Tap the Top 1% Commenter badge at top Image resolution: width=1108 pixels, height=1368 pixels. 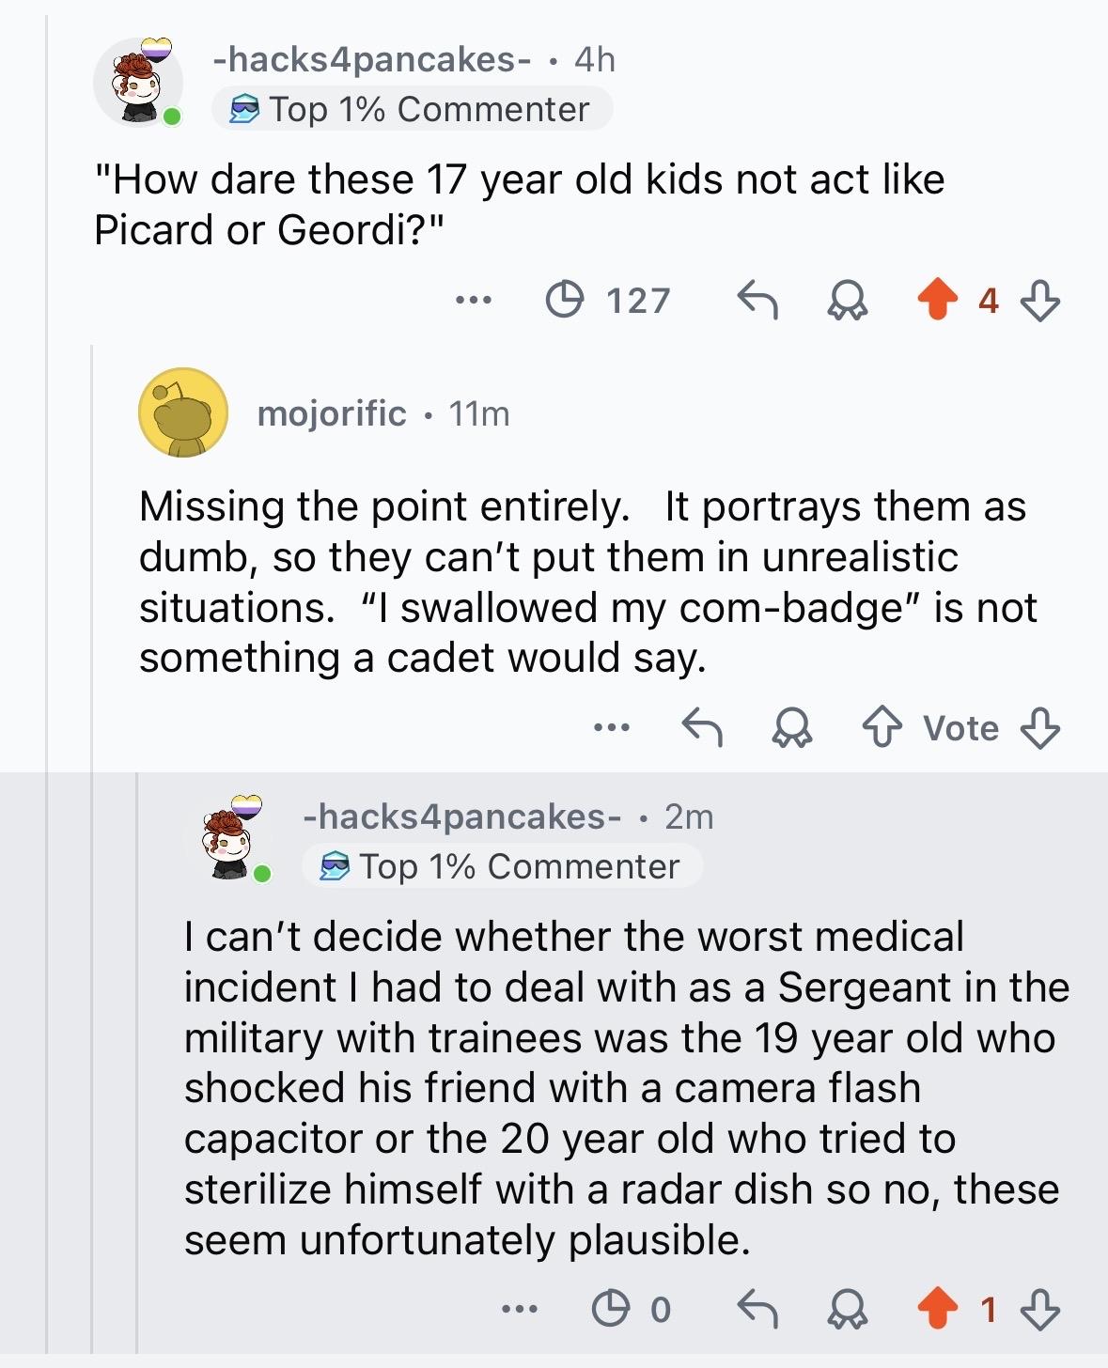pos(412,109)
